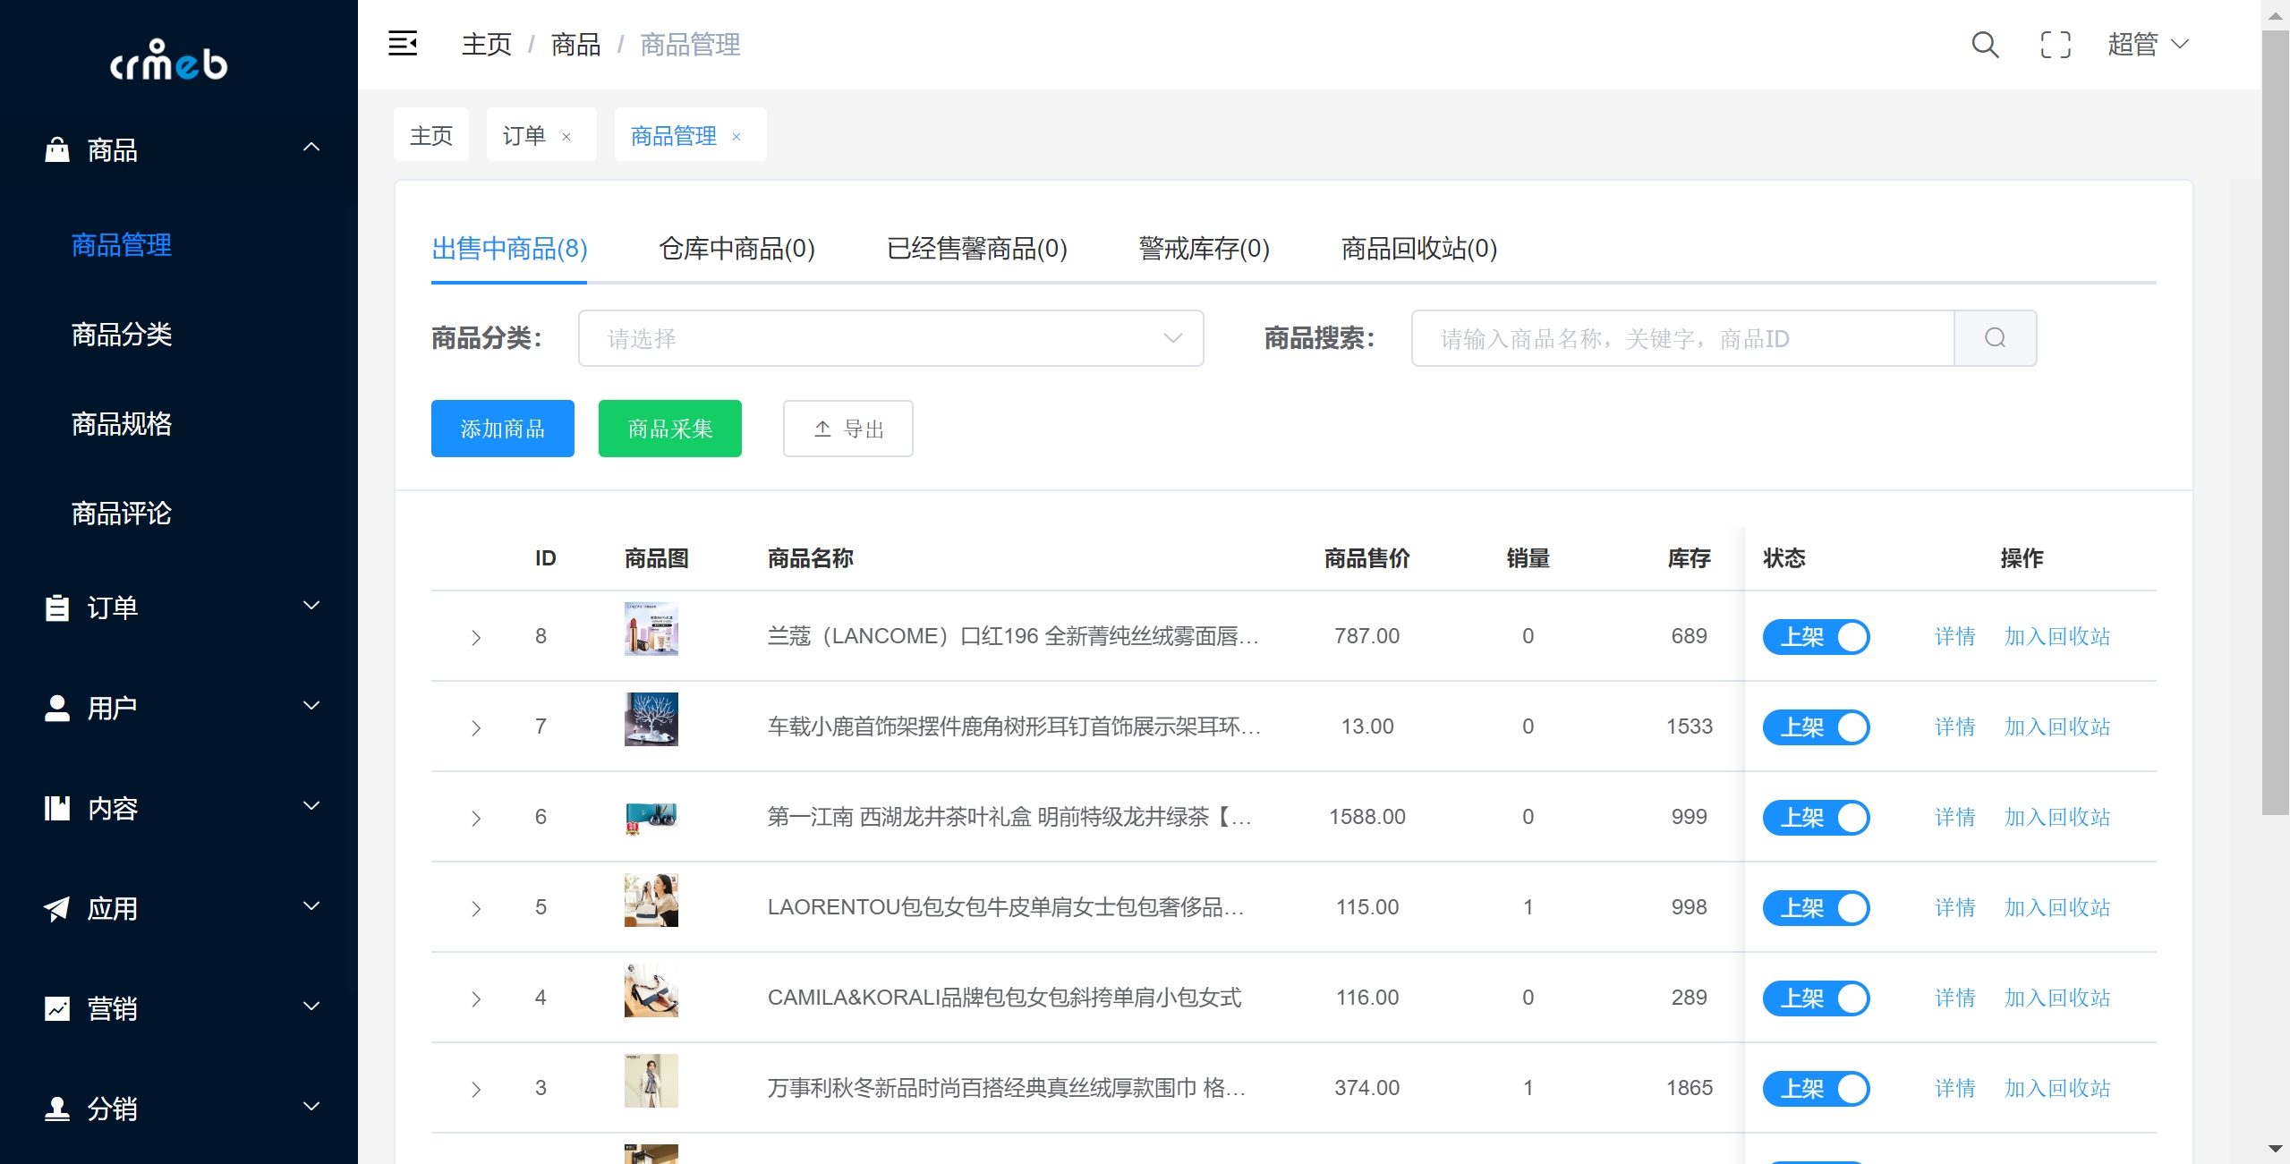Toggle 上架 switch for product ID 6
The height and width of the screenshot is (1164, 2290).
(x=1816, y=818)
